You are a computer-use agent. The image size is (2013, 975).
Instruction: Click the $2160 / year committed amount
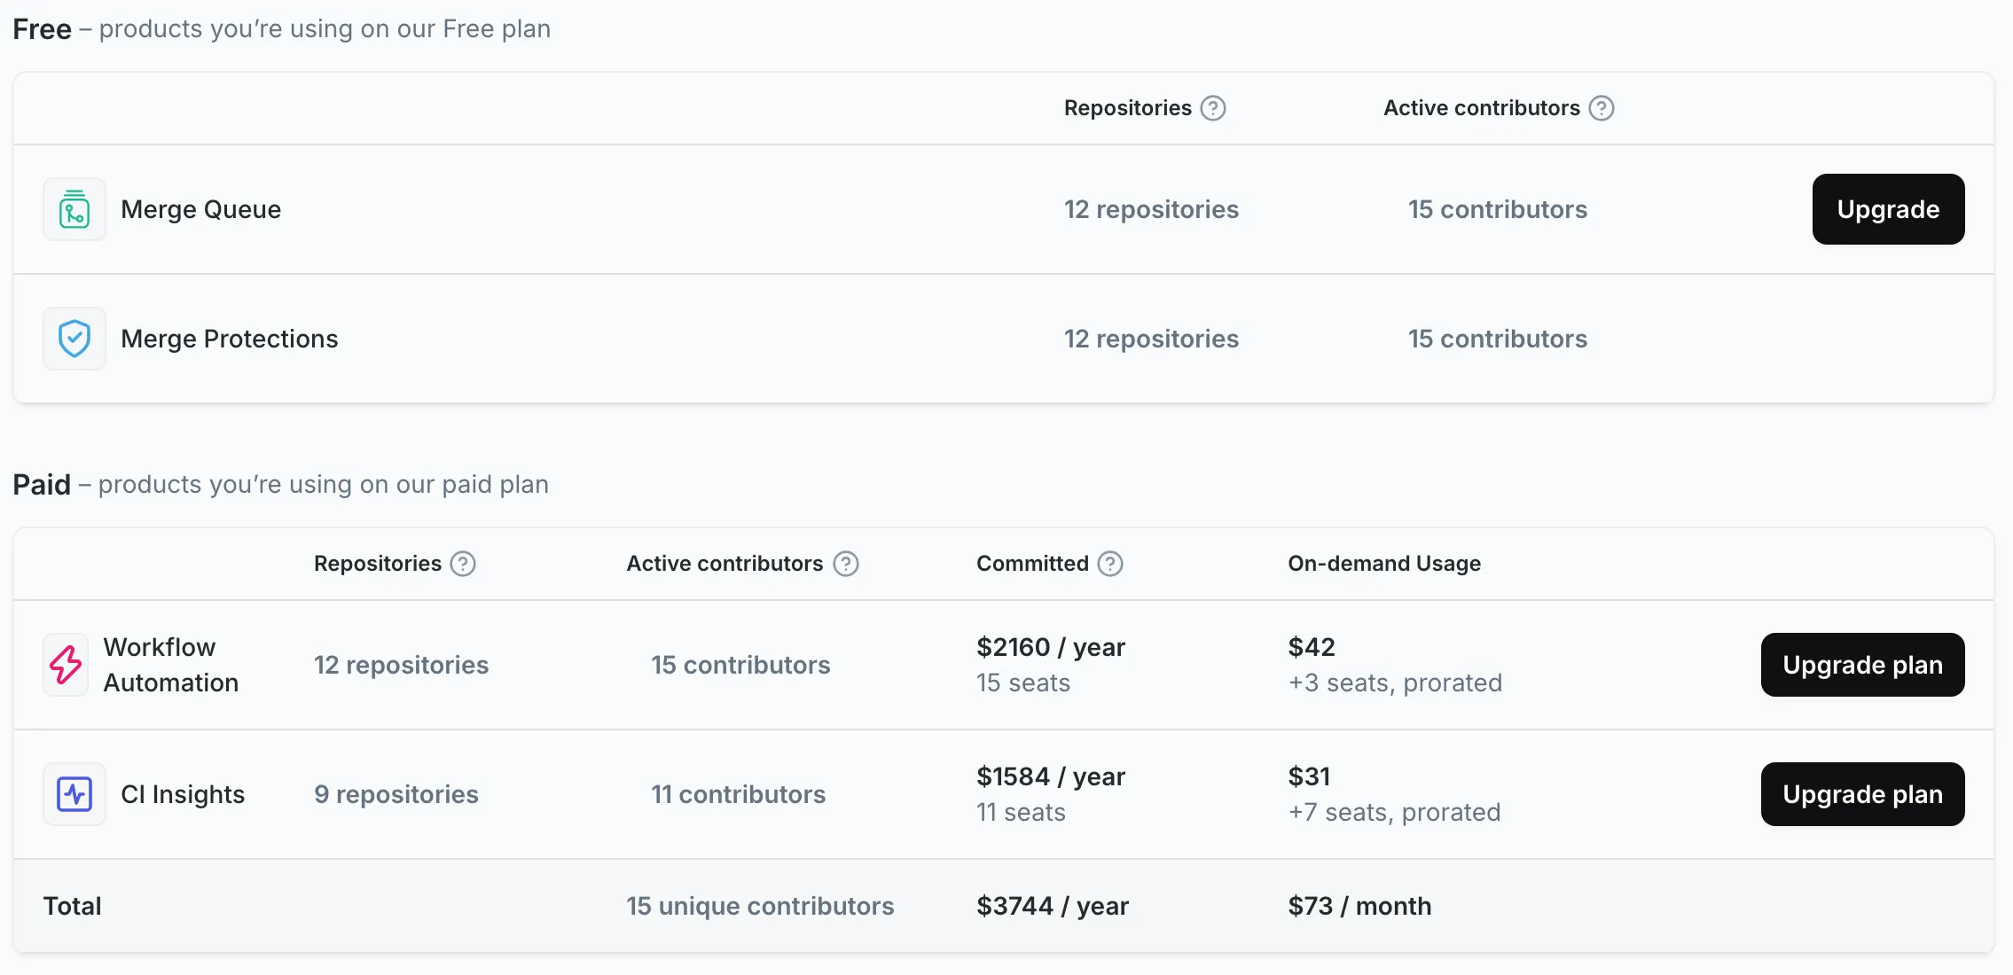(x=1051, y=647)
